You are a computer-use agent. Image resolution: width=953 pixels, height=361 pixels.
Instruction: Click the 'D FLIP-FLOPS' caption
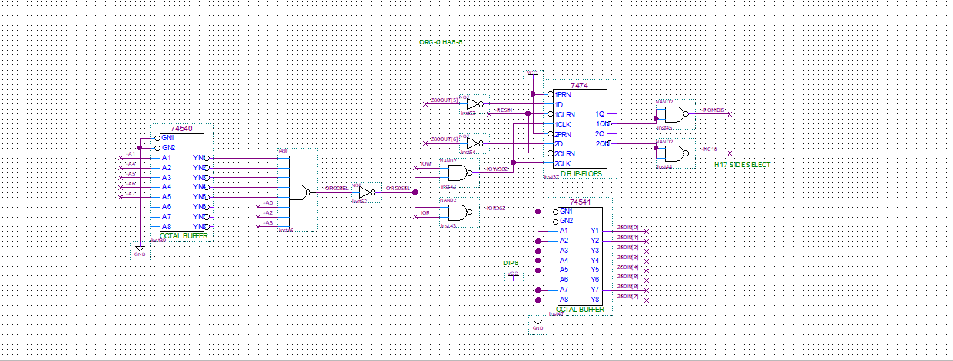581,174
